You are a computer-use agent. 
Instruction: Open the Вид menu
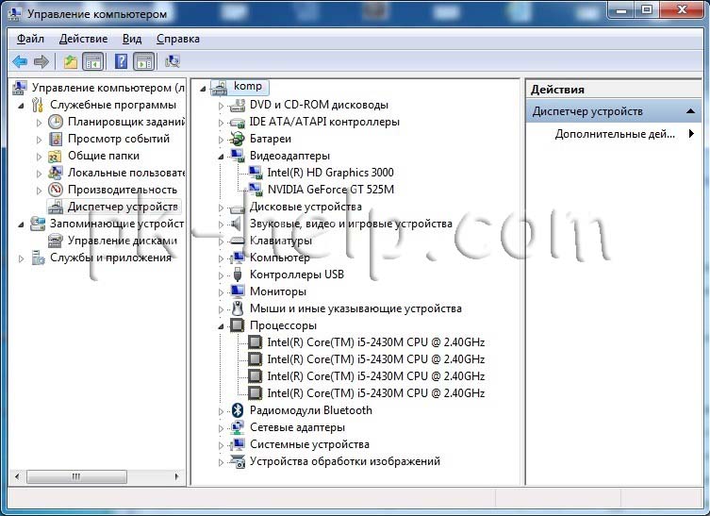pos(132,39)
